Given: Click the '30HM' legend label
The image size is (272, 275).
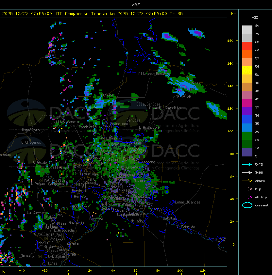Looking at the screenshot, I should coord(259,173).
